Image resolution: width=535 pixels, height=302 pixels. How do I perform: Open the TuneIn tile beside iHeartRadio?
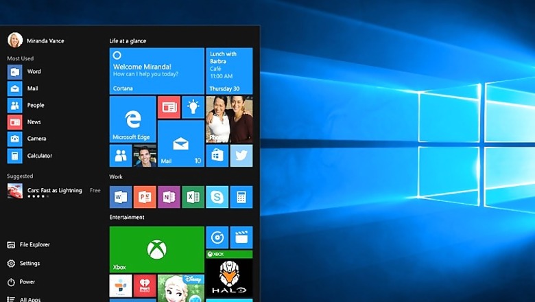tap(121, 286)
